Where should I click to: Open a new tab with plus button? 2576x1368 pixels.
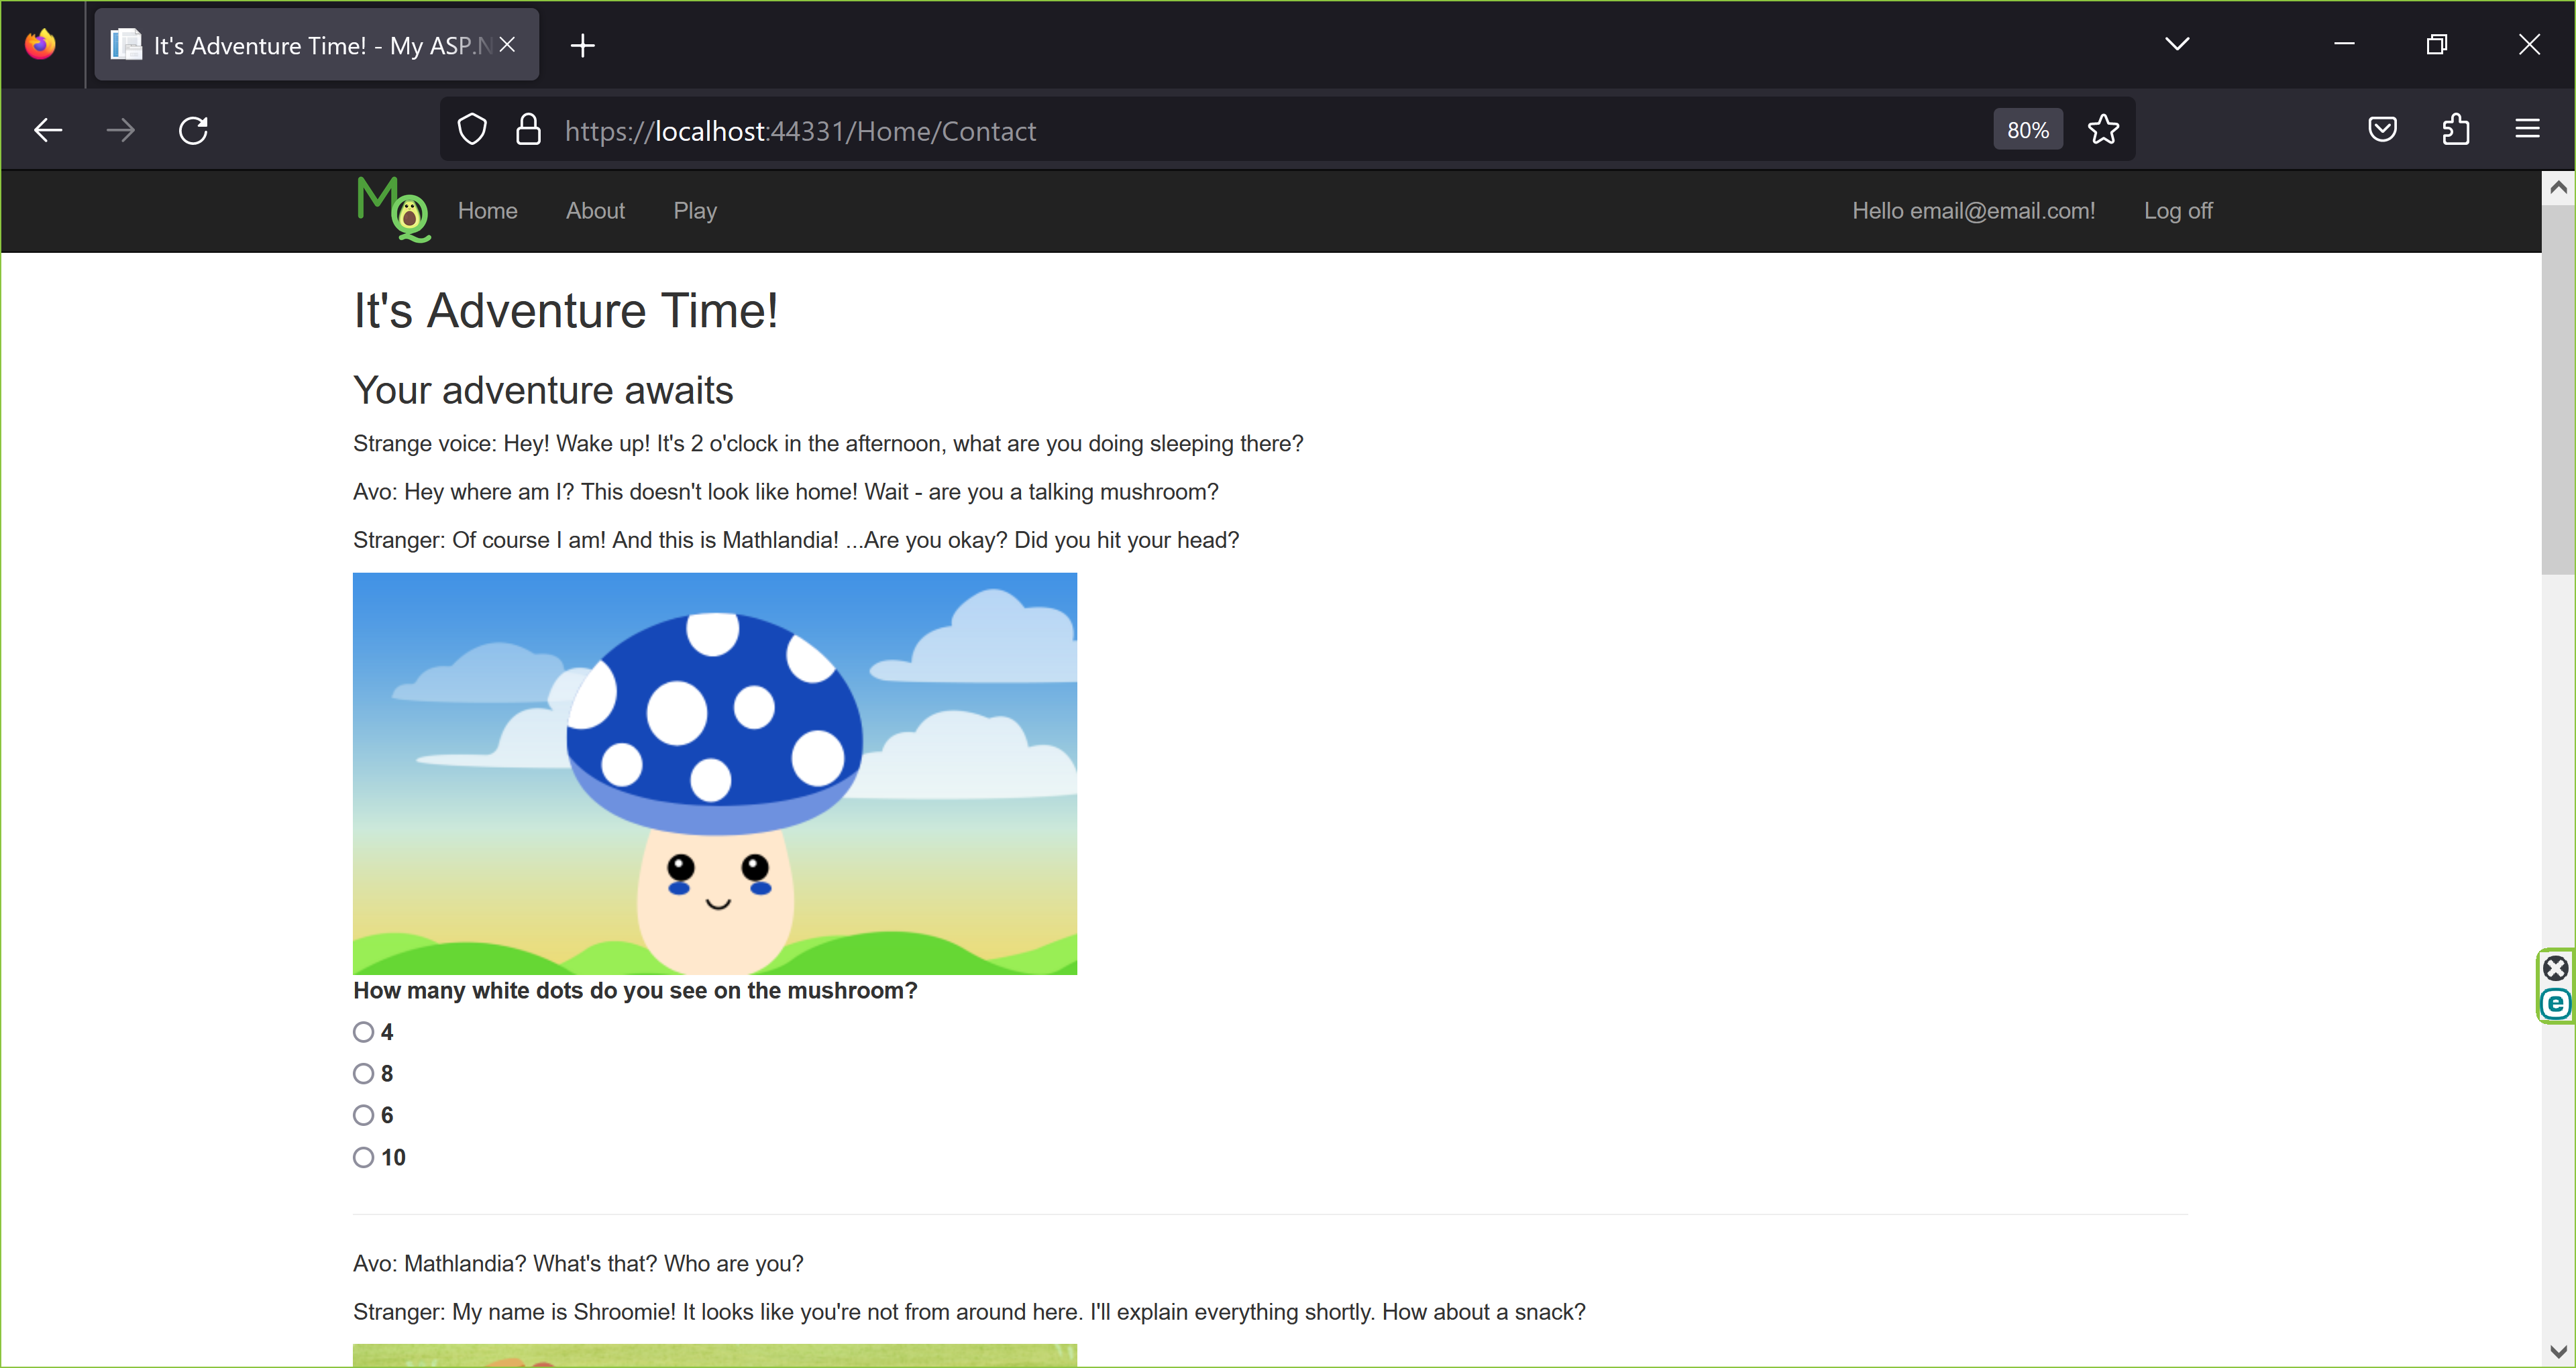(583, 45)
